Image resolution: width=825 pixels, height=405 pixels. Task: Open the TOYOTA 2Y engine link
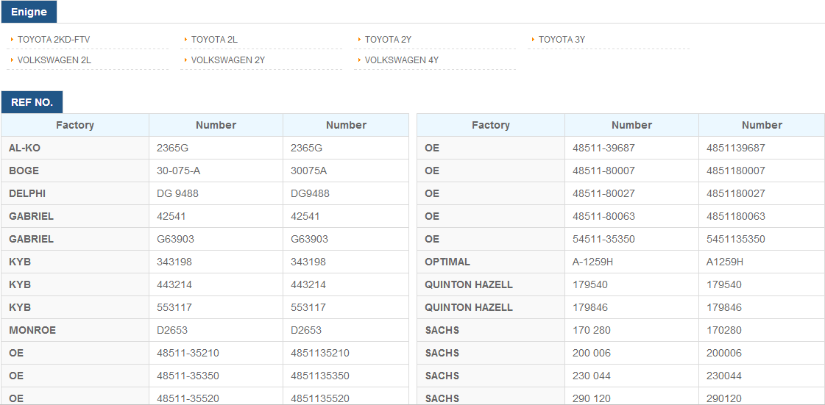coord(389,40)
